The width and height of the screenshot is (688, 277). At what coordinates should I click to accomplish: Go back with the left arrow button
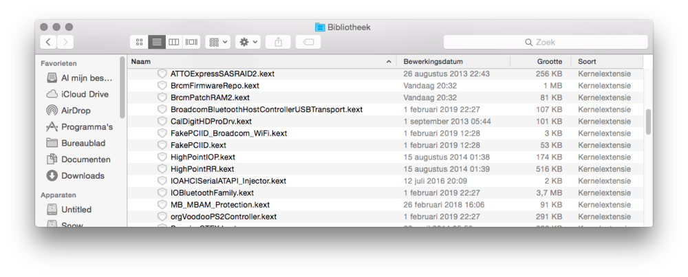click(x=48, y=42)
